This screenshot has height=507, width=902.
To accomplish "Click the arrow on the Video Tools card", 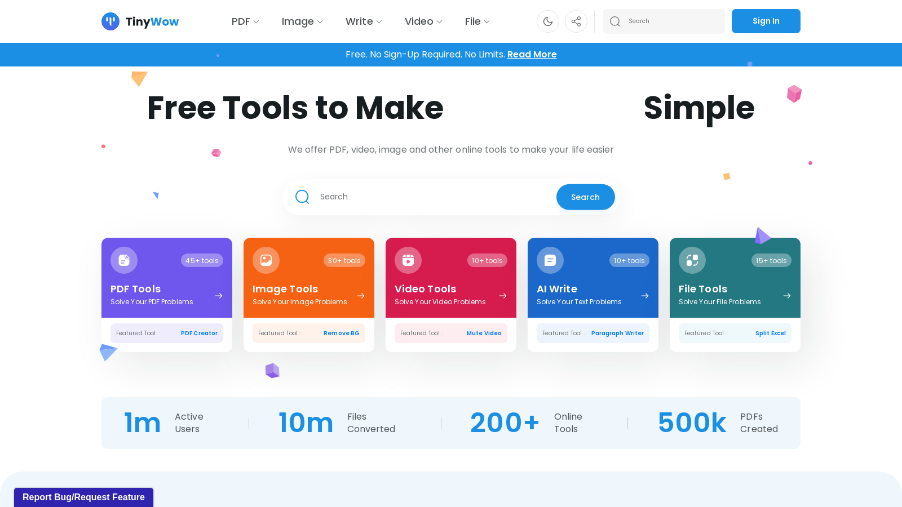I will (503, 296).
